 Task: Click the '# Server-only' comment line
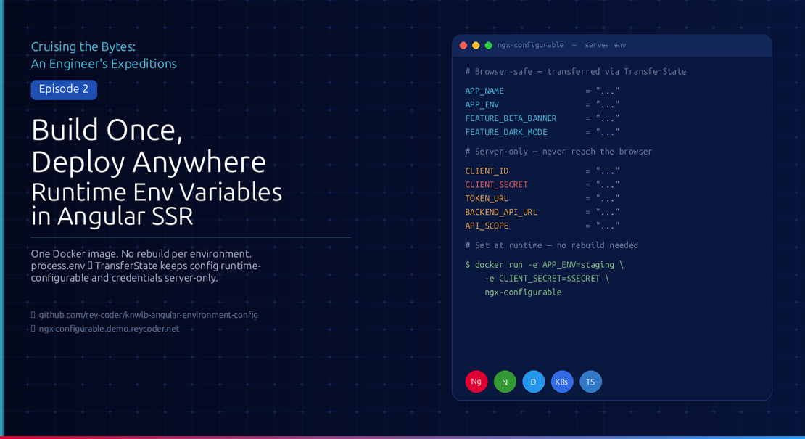point(558,152)
